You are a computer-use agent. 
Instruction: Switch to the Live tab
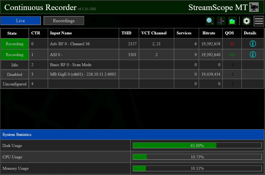tap(21, 21)
